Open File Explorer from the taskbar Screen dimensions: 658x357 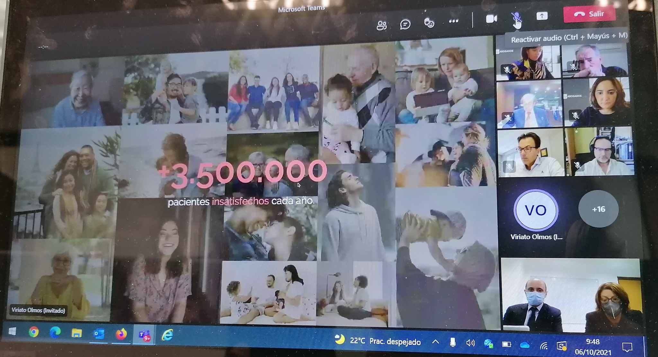(x=77, y=333)
